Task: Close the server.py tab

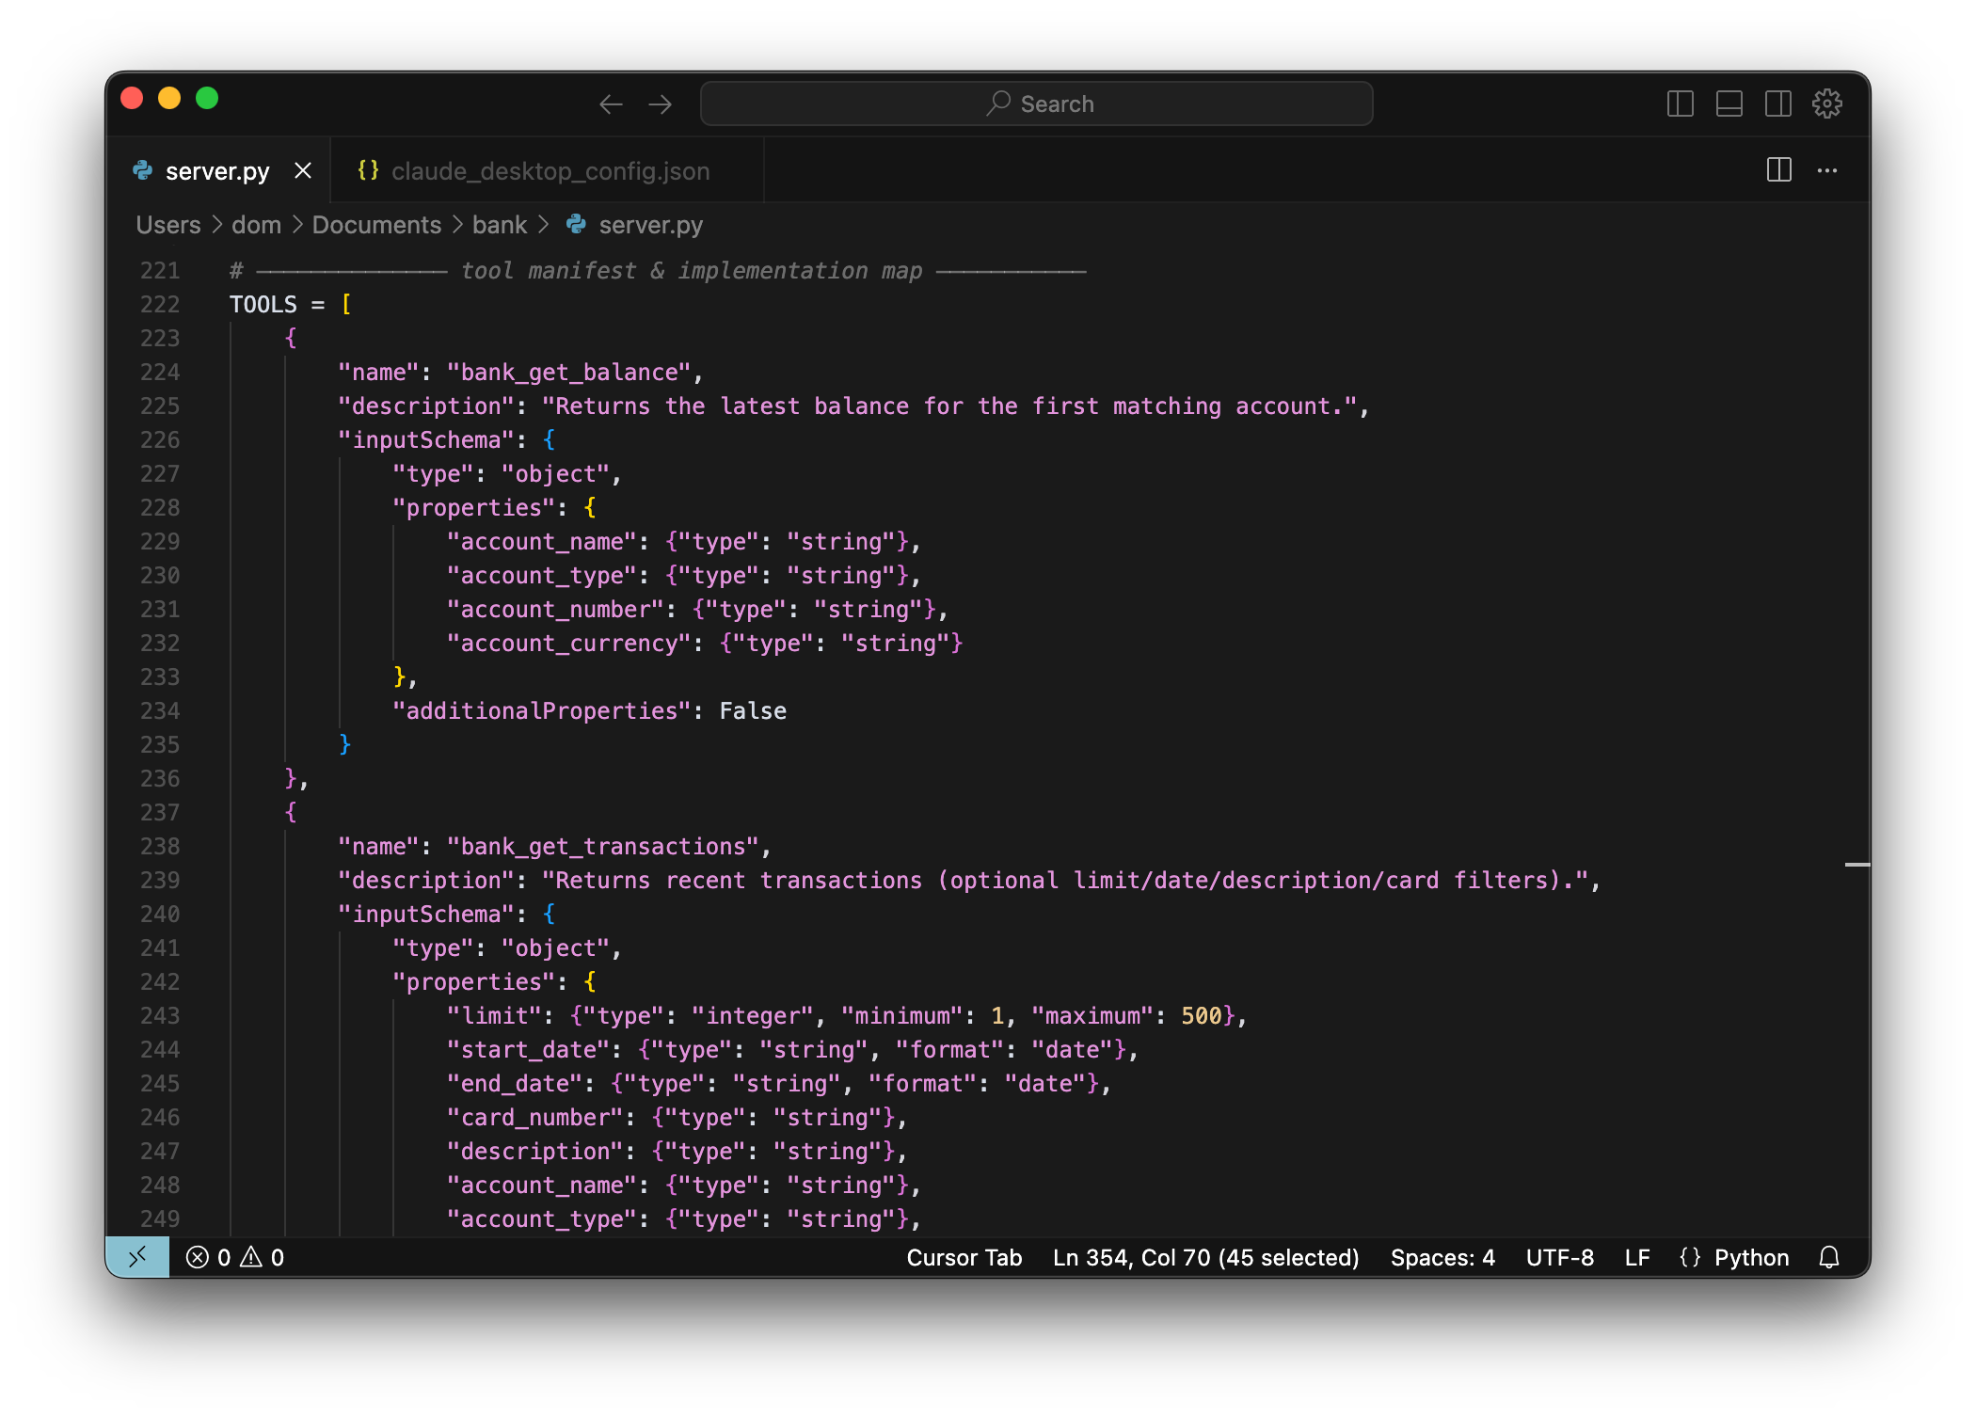Action: point(303,171)
